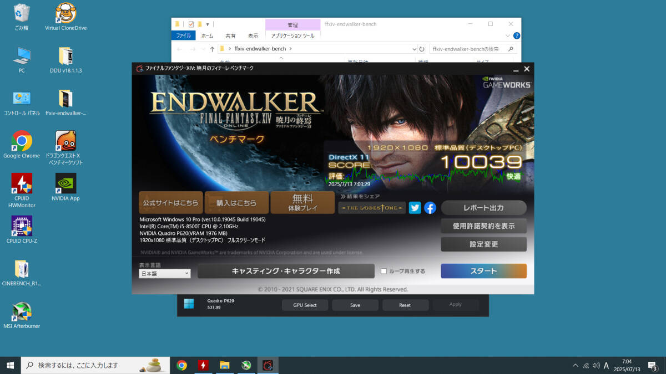Open MSI Afterburner taskbar icon
666x374 pixels.
click(246, 365)
